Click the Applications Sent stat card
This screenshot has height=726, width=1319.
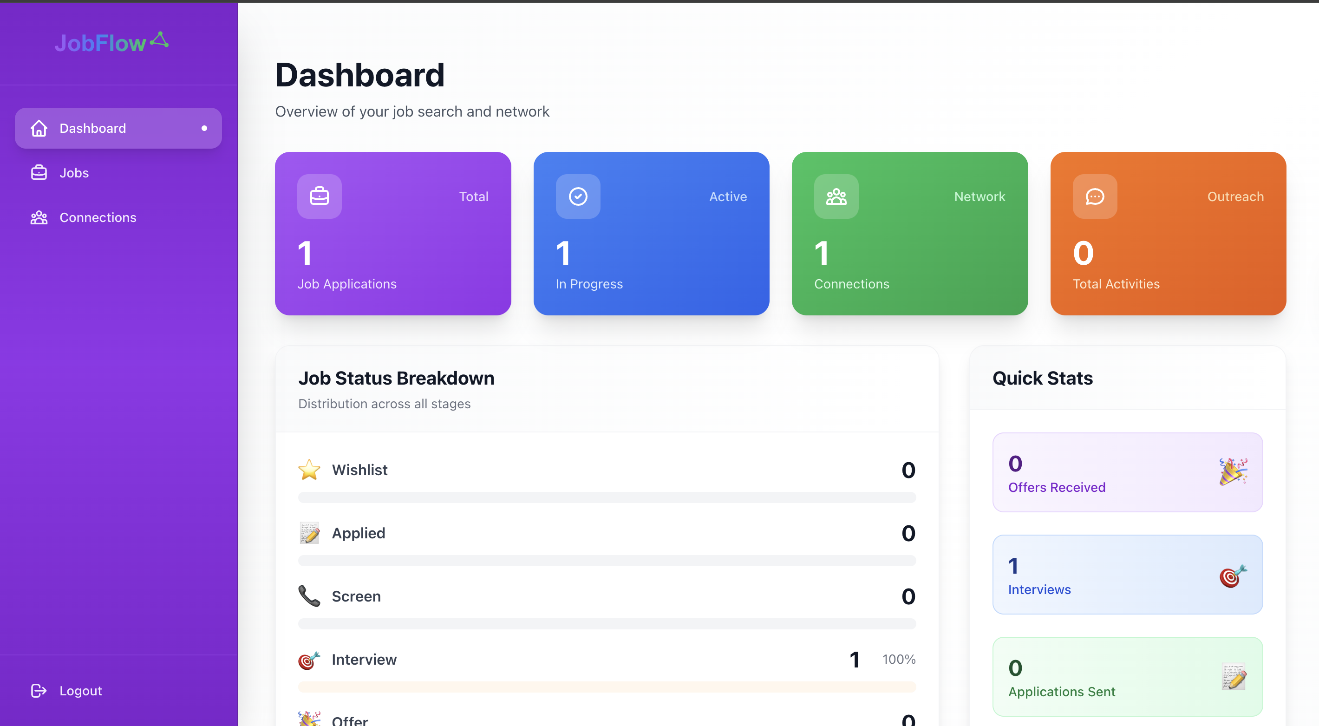pyautogui.click(x=1127, y=677)
